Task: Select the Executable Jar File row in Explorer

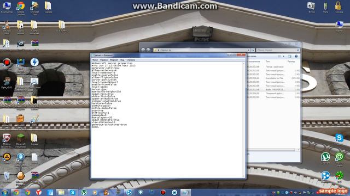Action: (x=274, y=78)
